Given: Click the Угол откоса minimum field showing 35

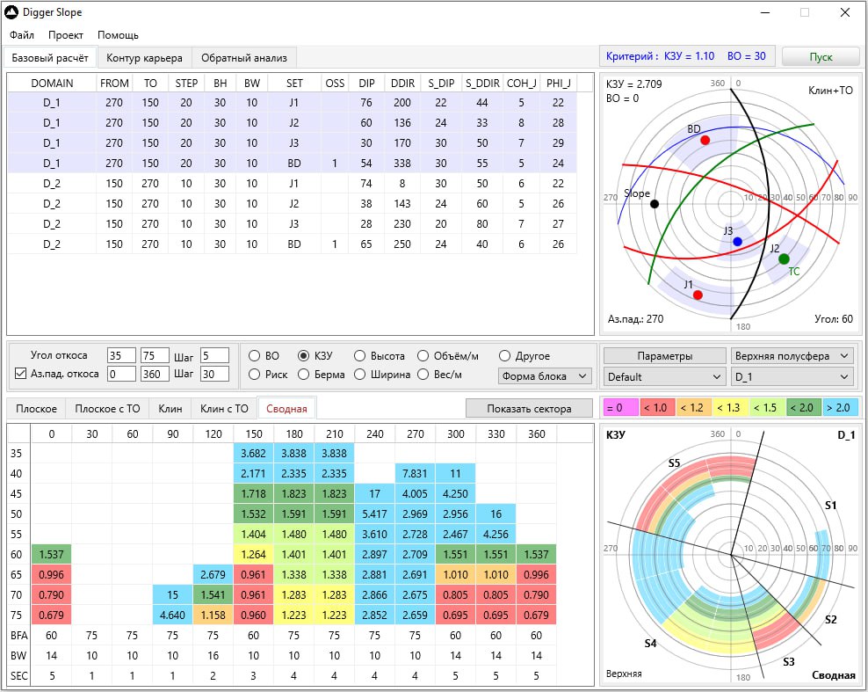Looking at the screenshot, I should tap(121, 356).
